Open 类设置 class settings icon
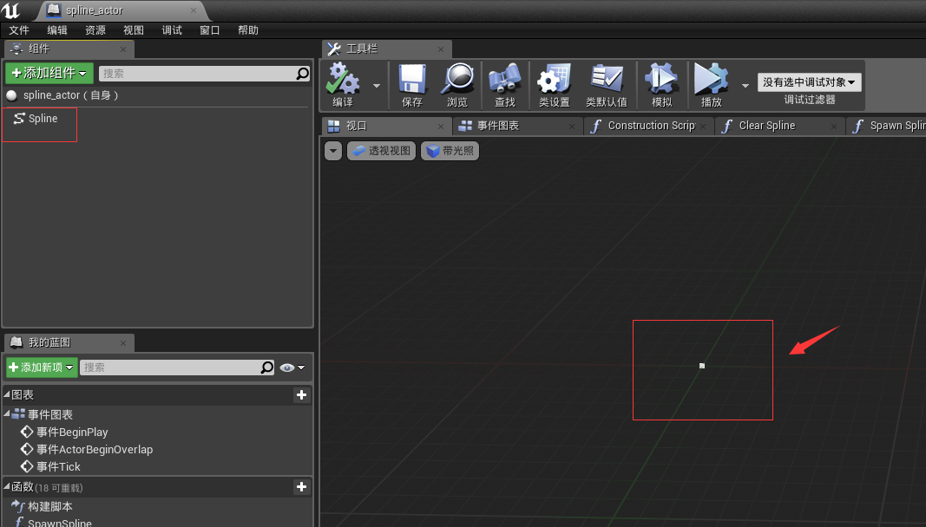Image resolution: width=926 pixels, height=527 pixels. pos(554,85)
